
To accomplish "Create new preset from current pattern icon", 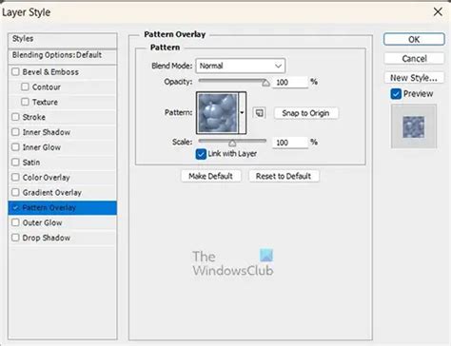I will click(259, 113).
